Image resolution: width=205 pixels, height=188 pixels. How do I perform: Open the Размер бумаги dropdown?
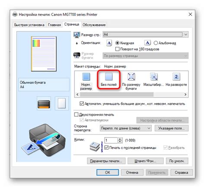point(145,56)
